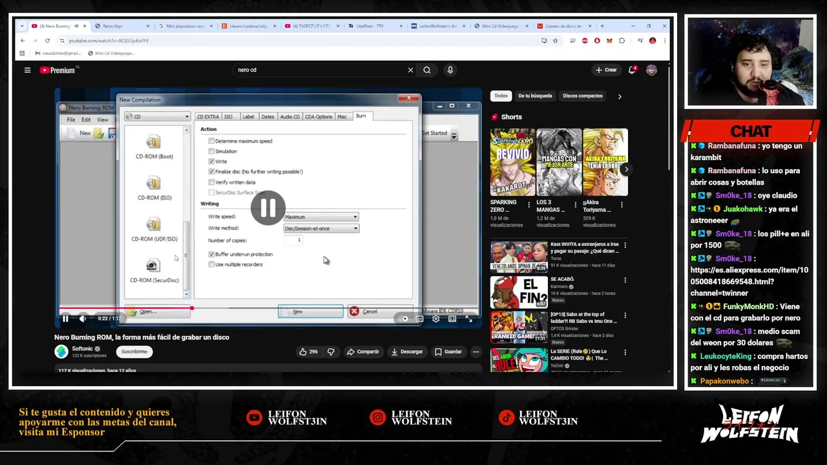The width and height of the screenshot is (827, 465).
Task: Click the YouTube search magnifier button
Action: 427,70
